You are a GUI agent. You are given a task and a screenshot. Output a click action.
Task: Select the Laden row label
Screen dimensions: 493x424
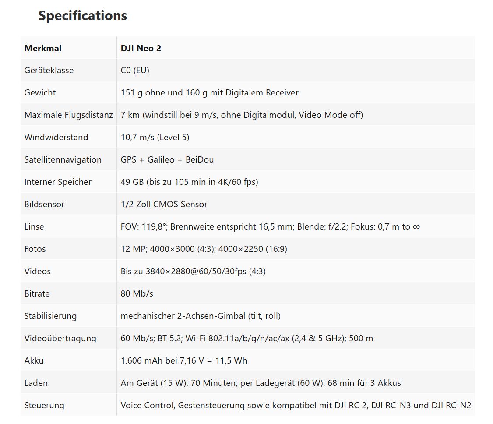[36, 383]
